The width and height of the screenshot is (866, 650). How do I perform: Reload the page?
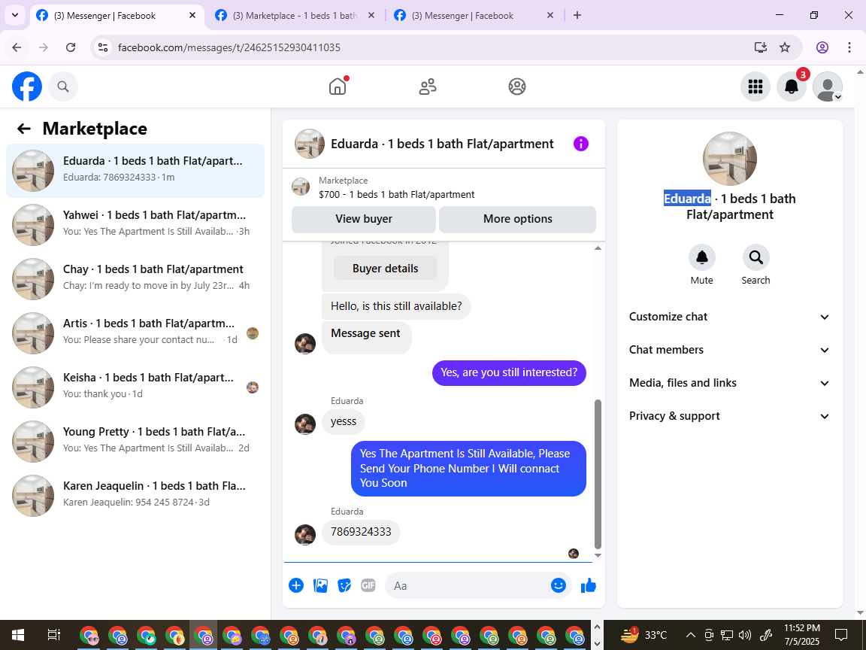71,47
